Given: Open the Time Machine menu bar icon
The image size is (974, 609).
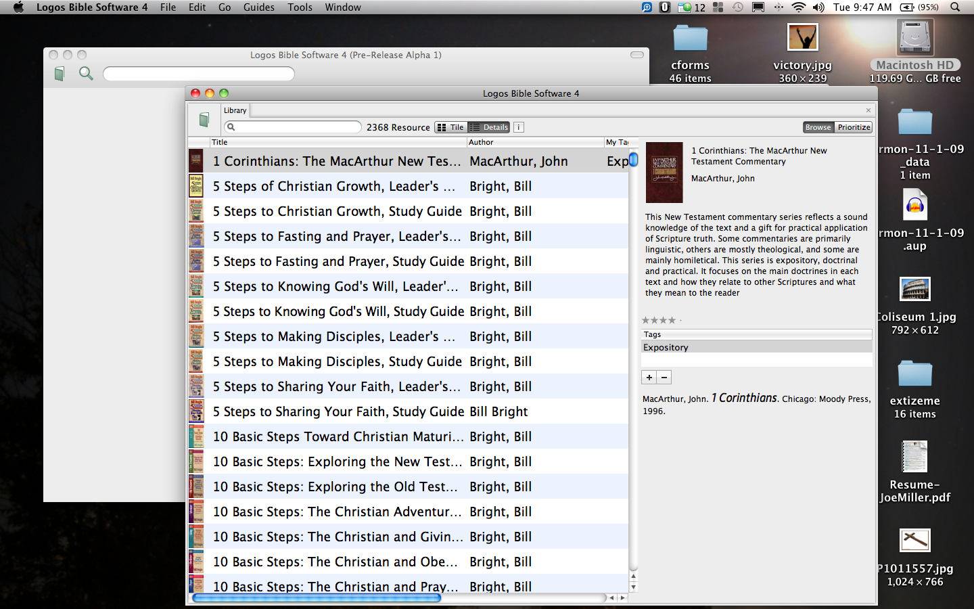Looking at the screenshot, I should (x=738, y=7).
